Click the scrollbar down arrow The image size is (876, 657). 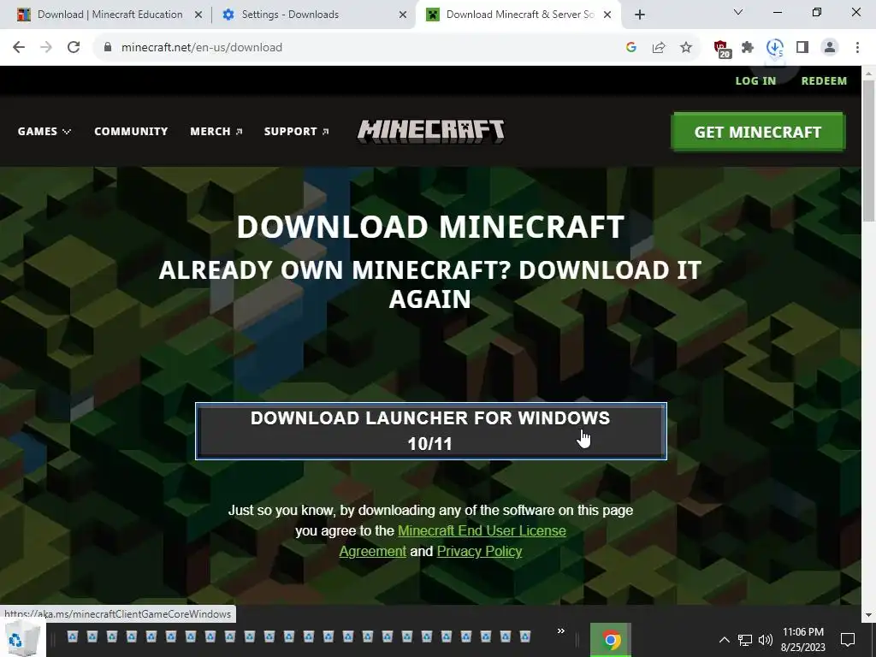(869, 615)
